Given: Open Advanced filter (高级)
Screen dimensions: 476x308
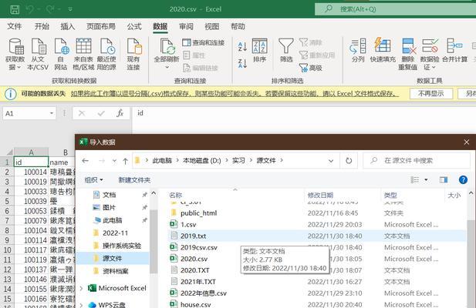Looking at the screenshot, I should pyautogui.click(x=311, y=68).
